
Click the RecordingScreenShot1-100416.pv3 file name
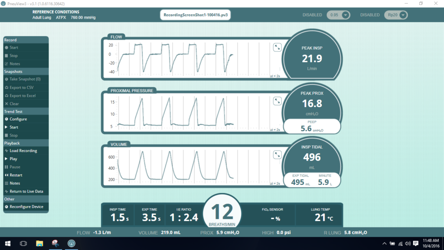coord(196,15)
